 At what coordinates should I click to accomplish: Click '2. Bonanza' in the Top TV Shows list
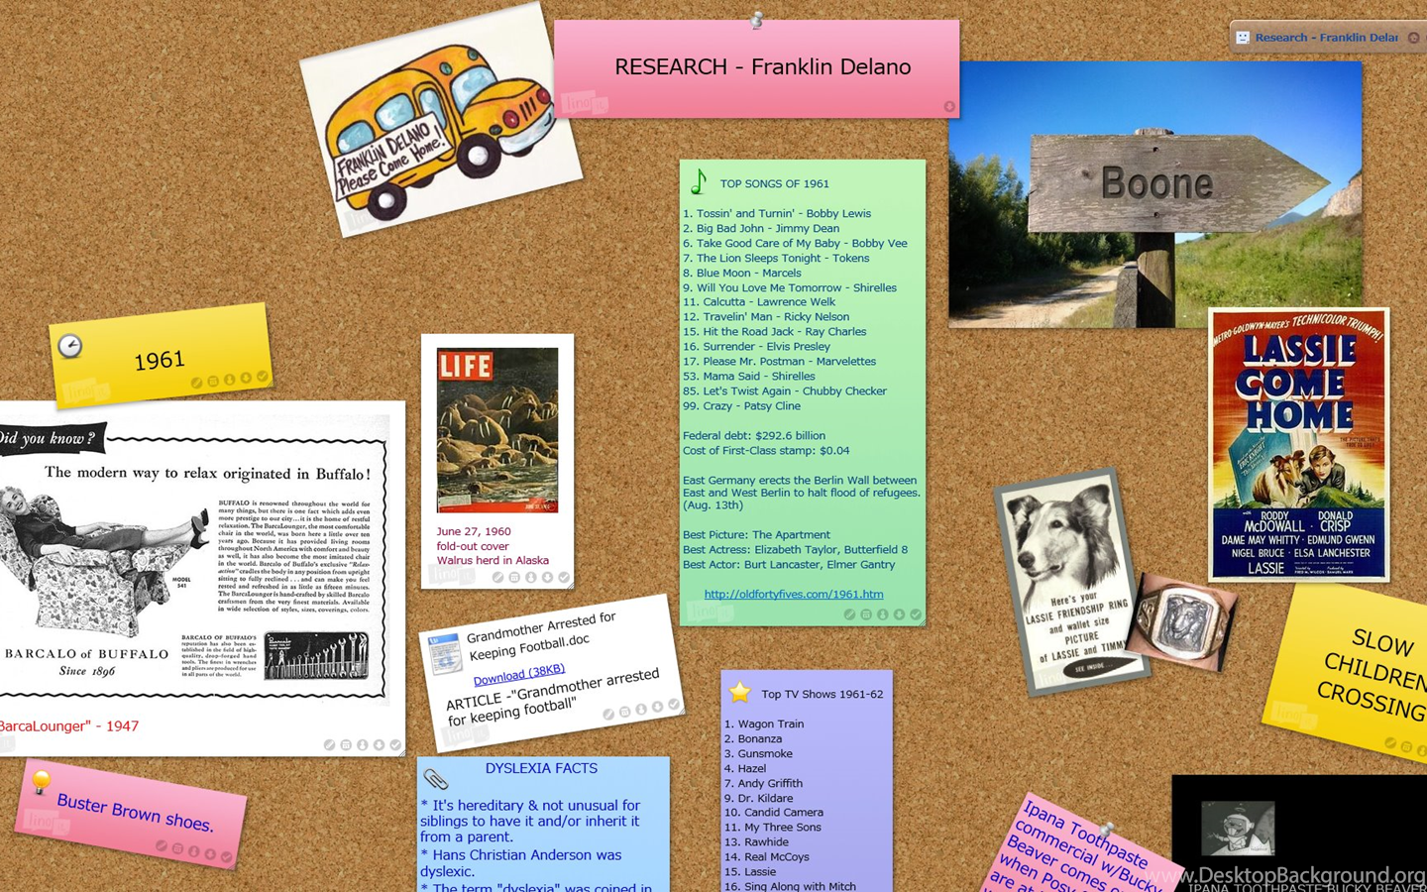(x=753, y=738)
